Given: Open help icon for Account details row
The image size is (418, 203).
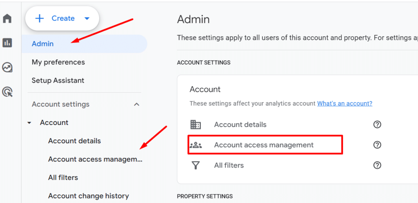Looking at the screenshot, I should pos(377,124).
